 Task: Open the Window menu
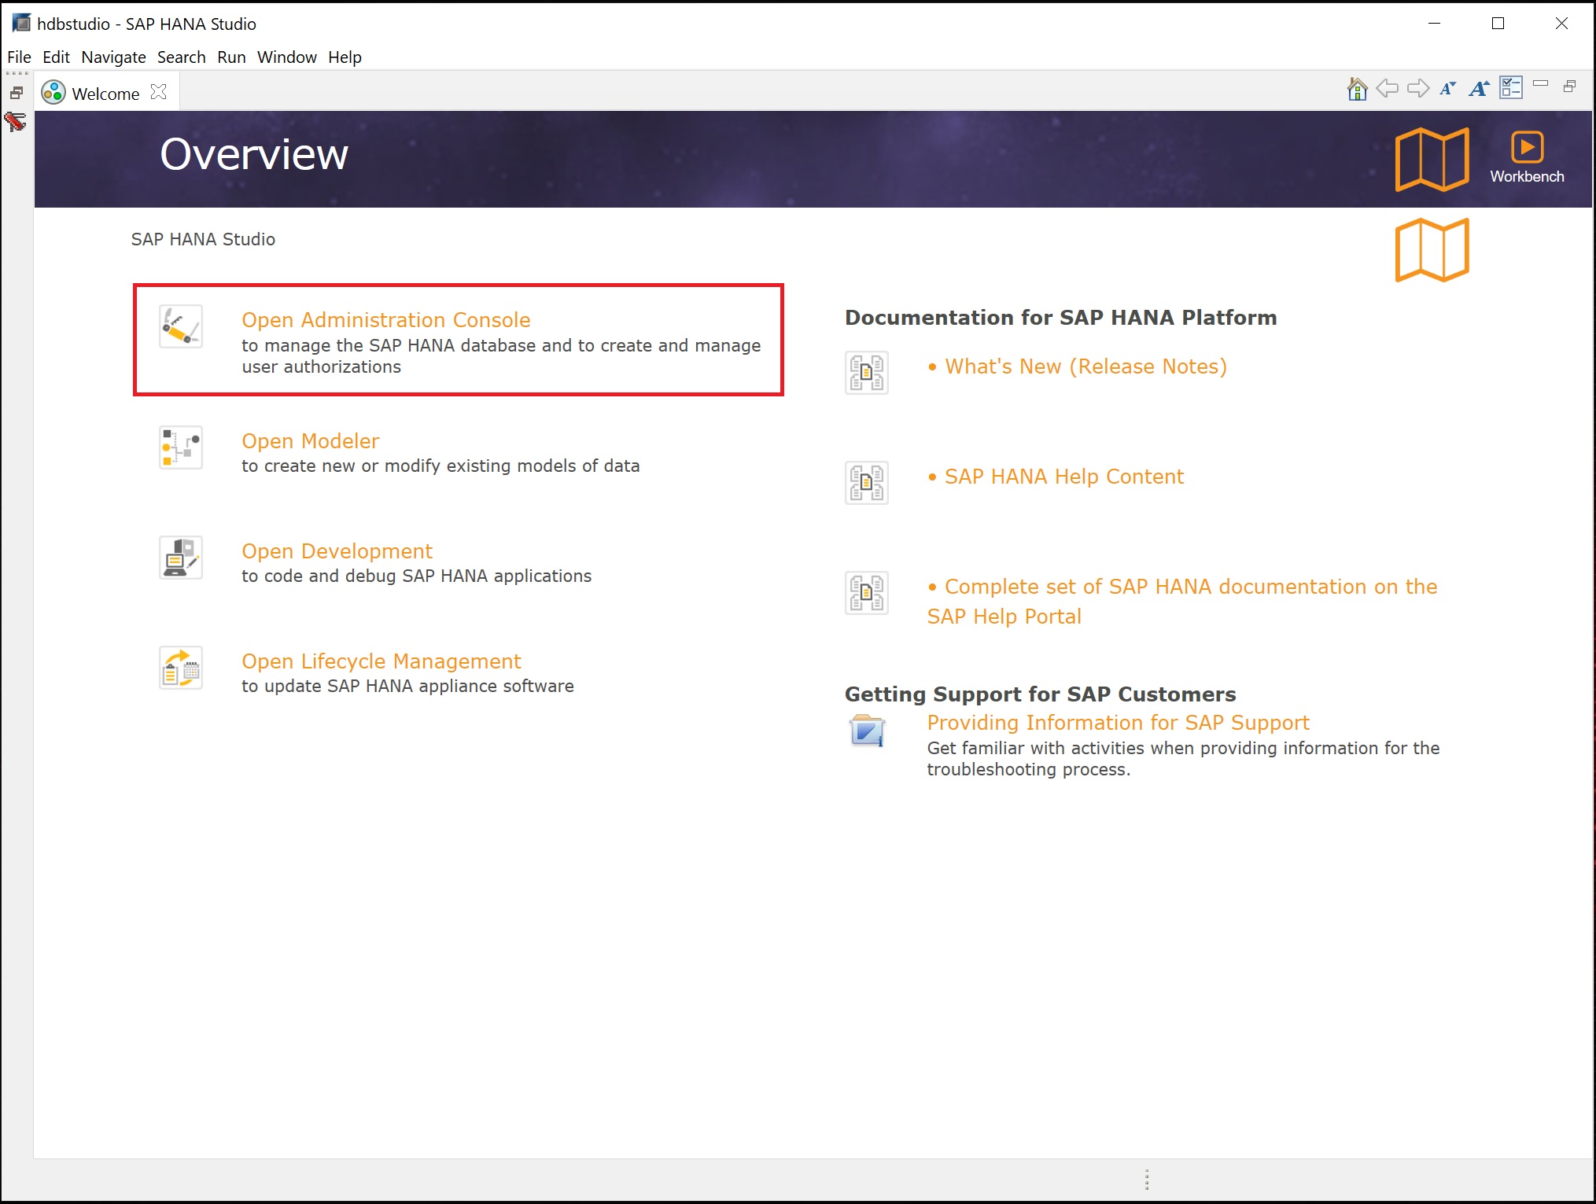pos(286,57)
